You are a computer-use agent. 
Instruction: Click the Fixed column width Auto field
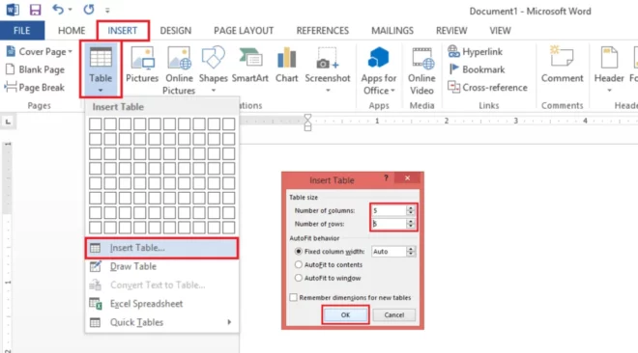[389, 252]
